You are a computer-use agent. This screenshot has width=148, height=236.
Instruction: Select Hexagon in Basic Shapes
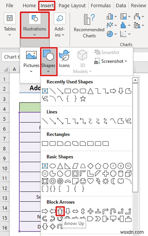(x=106, y=166)
